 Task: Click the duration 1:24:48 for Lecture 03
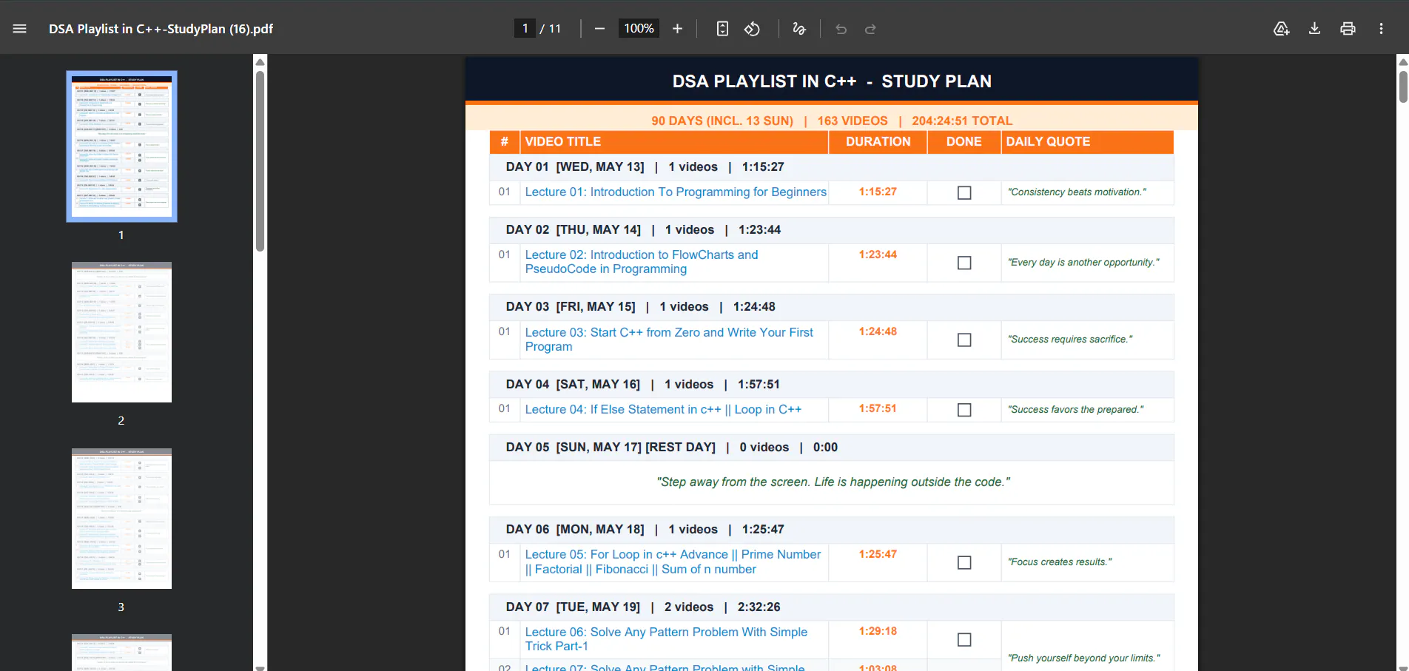878,331
